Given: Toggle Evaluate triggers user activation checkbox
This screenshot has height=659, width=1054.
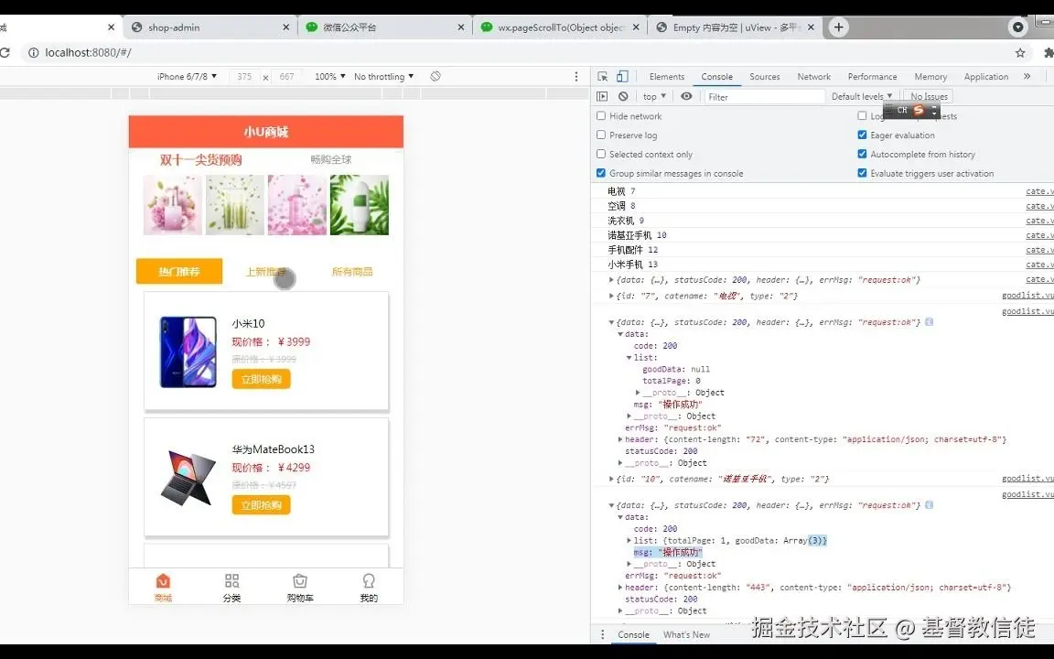Looking at the screenshot, I should 862,173.
